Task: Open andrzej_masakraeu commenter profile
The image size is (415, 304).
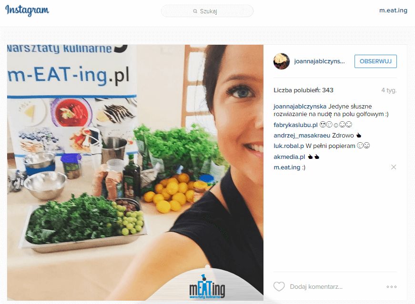Action: coord(302,135)
